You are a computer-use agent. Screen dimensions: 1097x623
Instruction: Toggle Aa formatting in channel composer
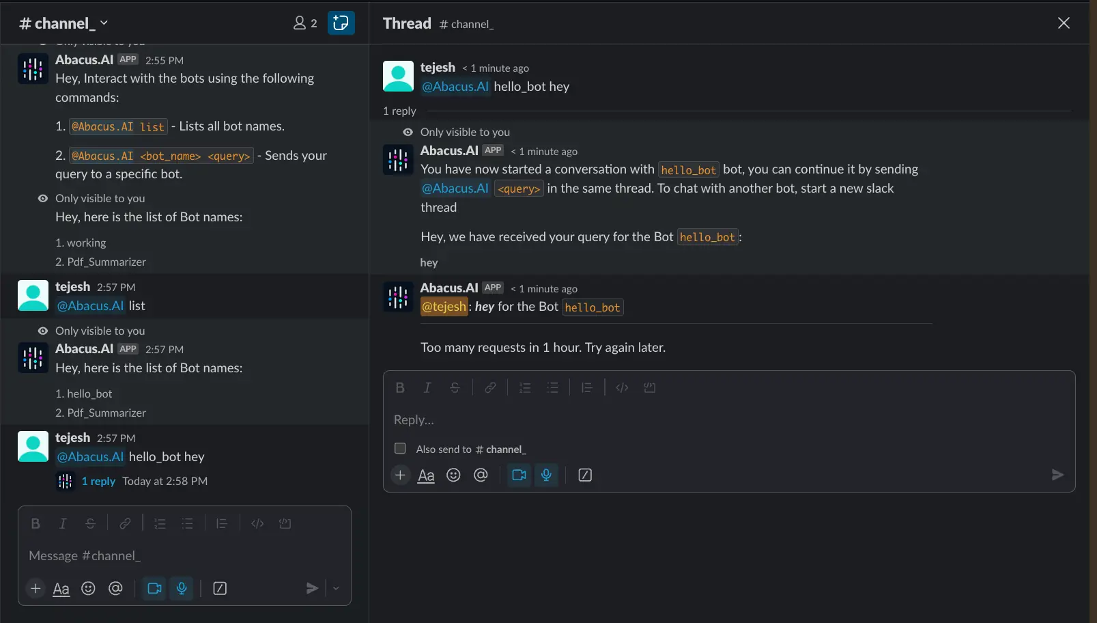(61, 589)
